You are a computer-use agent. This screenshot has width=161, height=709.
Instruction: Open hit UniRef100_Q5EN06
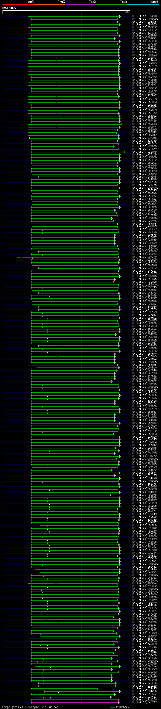click(144, 22)
